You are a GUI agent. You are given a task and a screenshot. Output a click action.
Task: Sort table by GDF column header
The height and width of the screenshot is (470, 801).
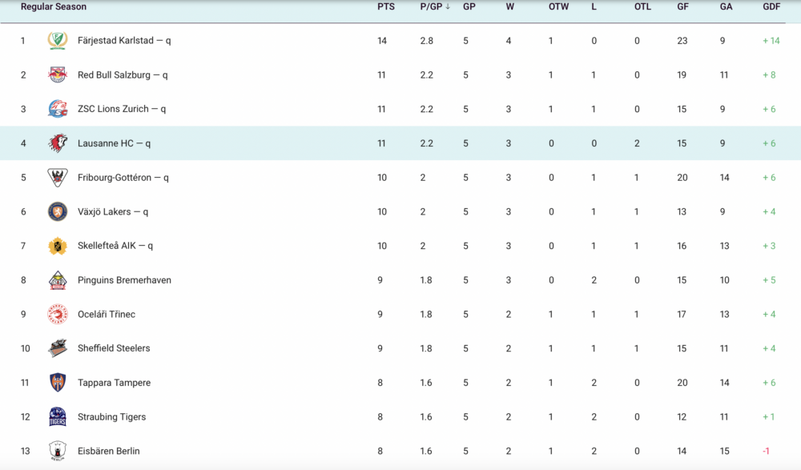771,6
